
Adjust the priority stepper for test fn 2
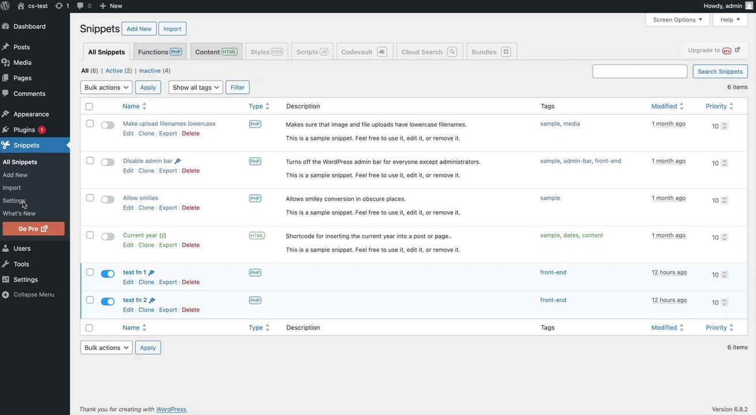[725, 303]
